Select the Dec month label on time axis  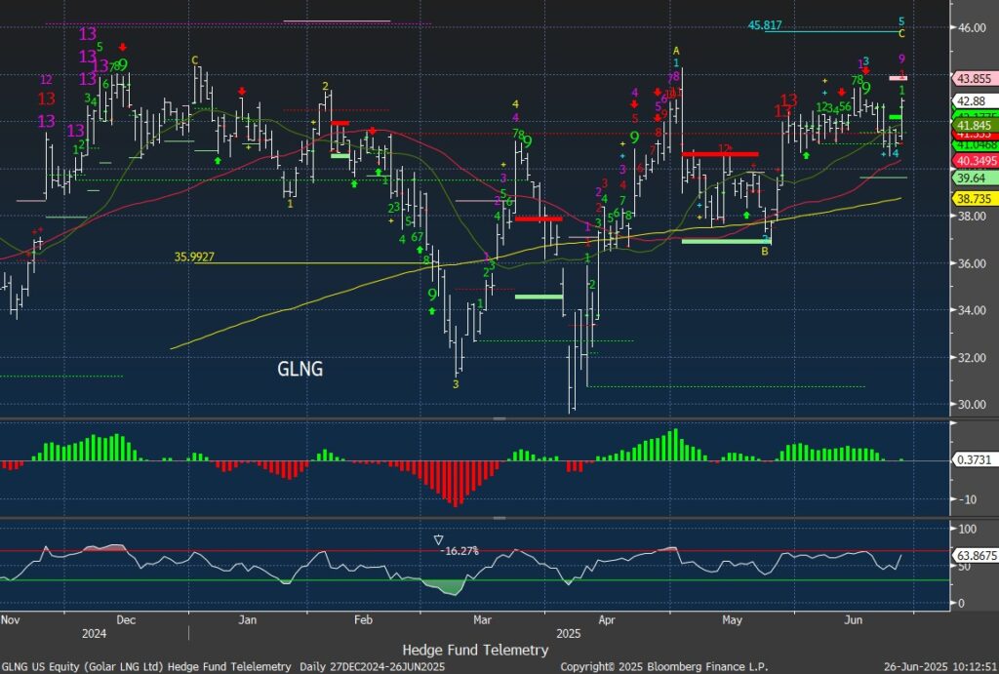click(126, 619)
